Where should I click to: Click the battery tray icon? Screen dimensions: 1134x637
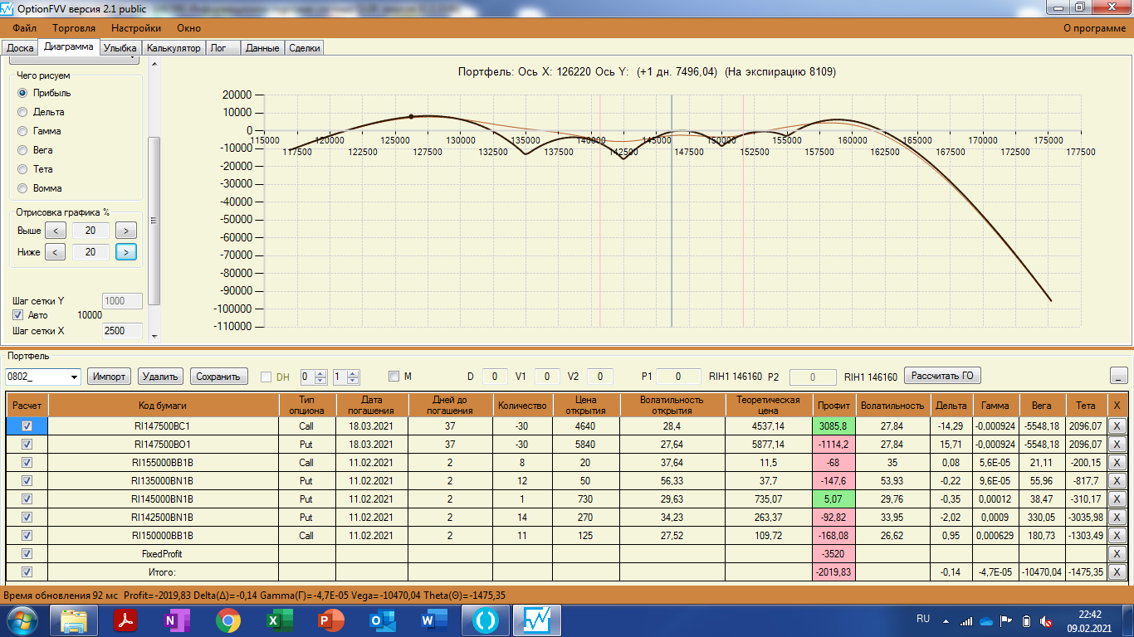[x=1026, y=620]
